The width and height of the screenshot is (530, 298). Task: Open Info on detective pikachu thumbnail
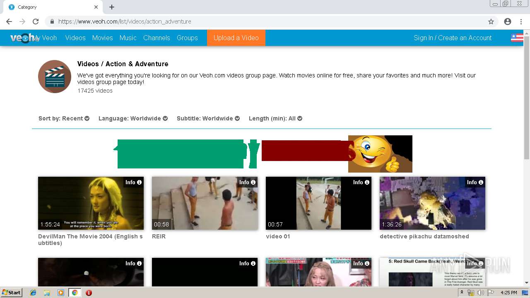point(475,182)
